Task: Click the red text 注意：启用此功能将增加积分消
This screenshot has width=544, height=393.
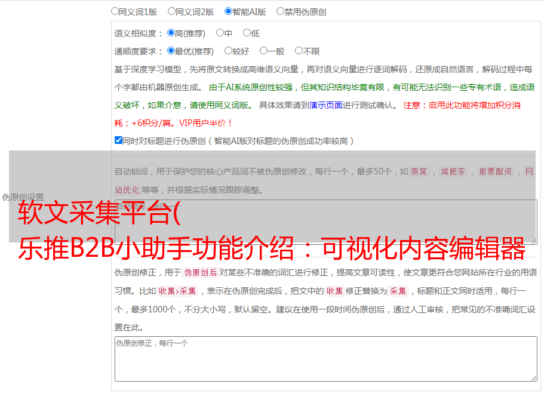Action: pyautogui.click(x=462, y=105)
